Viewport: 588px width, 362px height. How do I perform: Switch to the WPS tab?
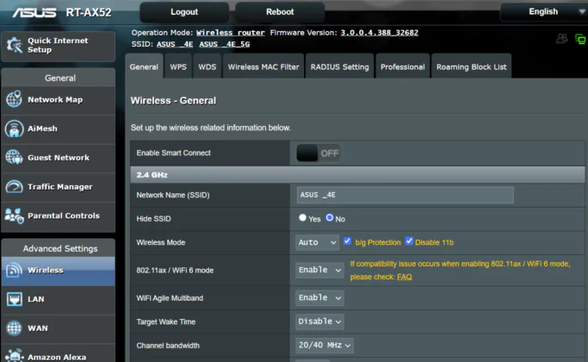(178, 67)
